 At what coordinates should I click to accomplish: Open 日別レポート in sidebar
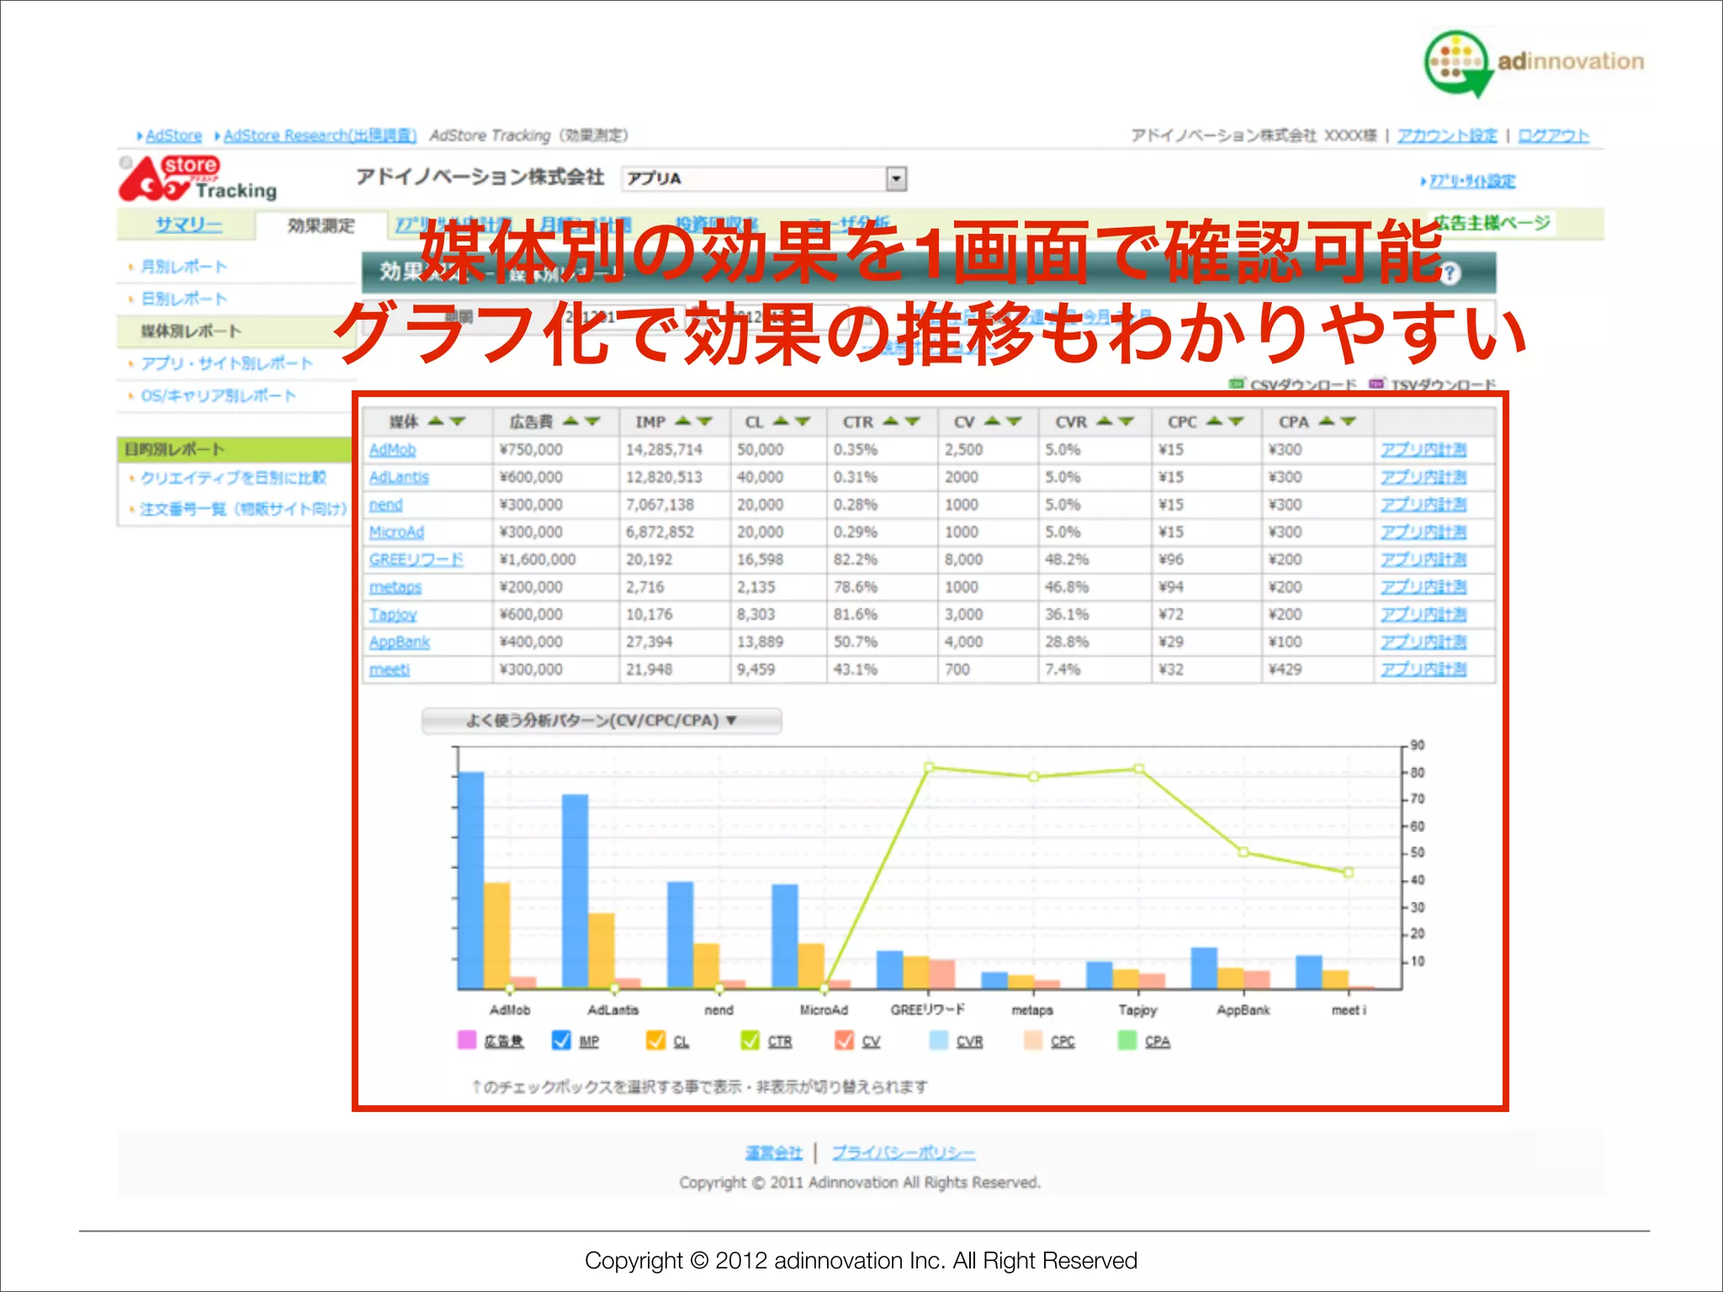pos(183,299)
